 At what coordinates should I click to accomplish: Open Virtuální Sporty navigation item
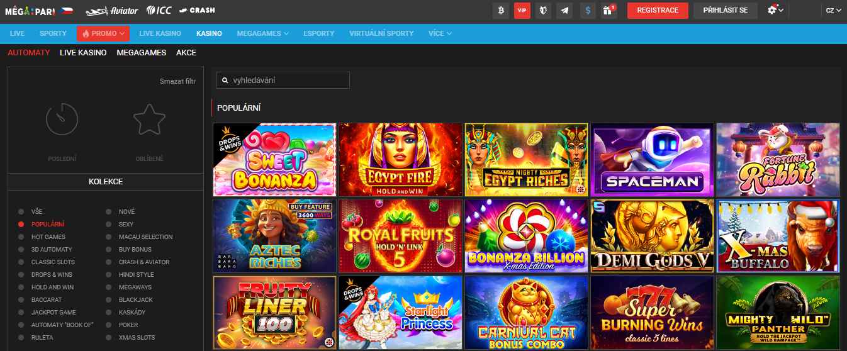[x=381, y=33]
